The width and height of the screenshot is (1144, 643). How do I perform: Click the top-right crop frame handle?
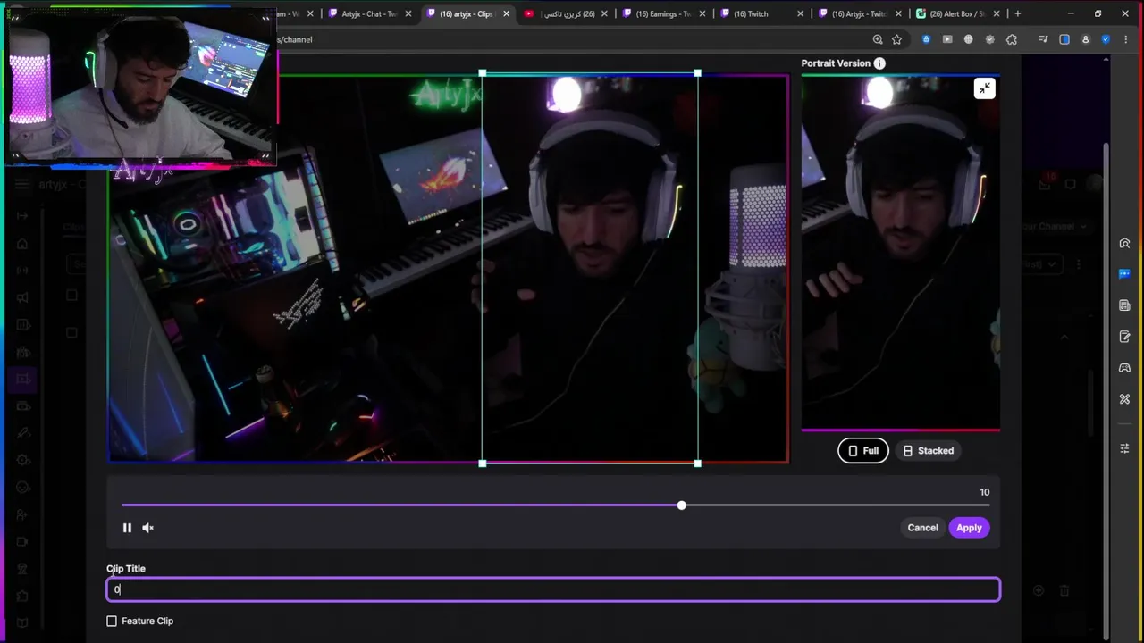pyautogui.click(x=697, y=73)
